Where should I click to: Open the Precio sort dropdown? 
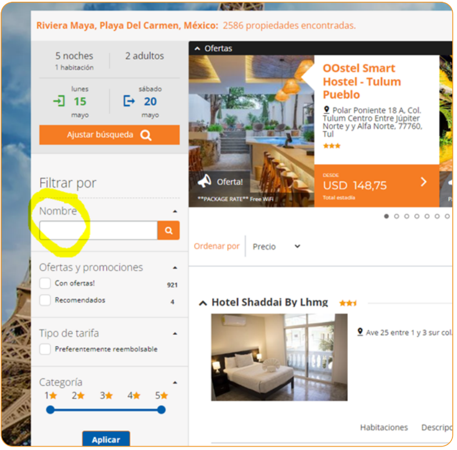tap(276, 247)
